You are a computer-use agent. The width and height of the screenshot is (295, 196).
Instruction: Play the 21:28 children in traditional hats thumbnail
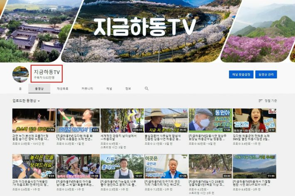pos(78,166)
